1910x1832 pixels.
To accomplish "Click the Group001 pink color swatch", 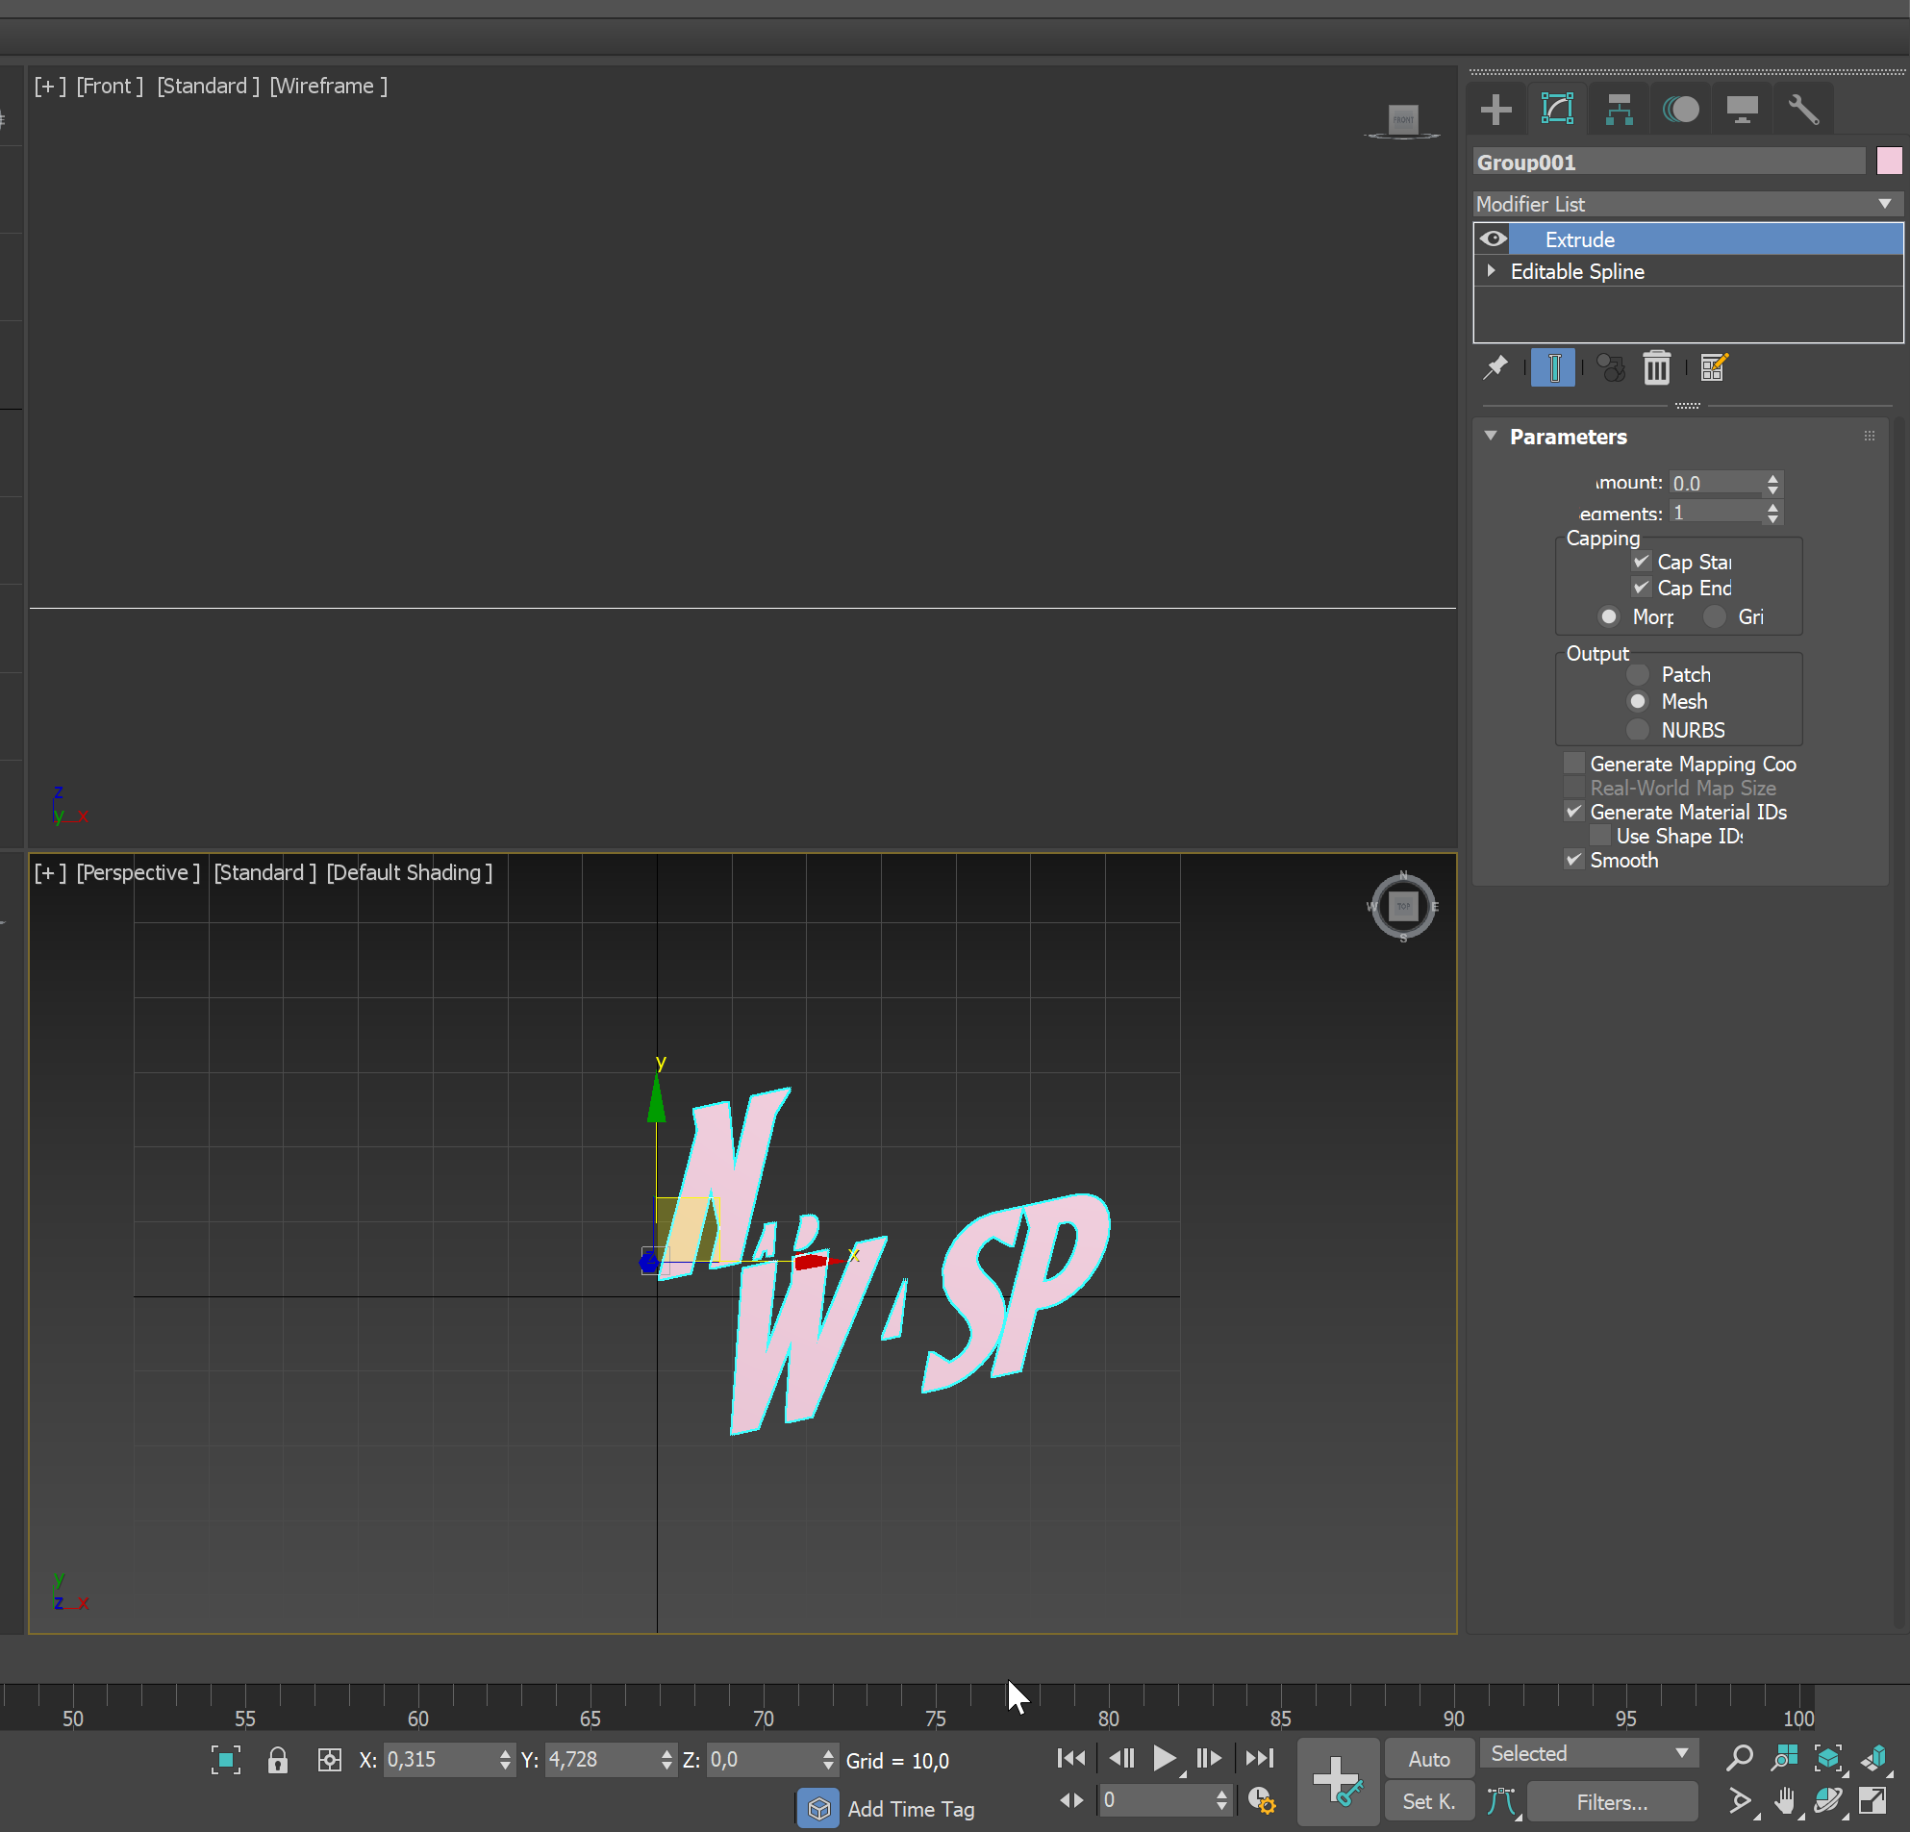I will (x=1890, y=161).
